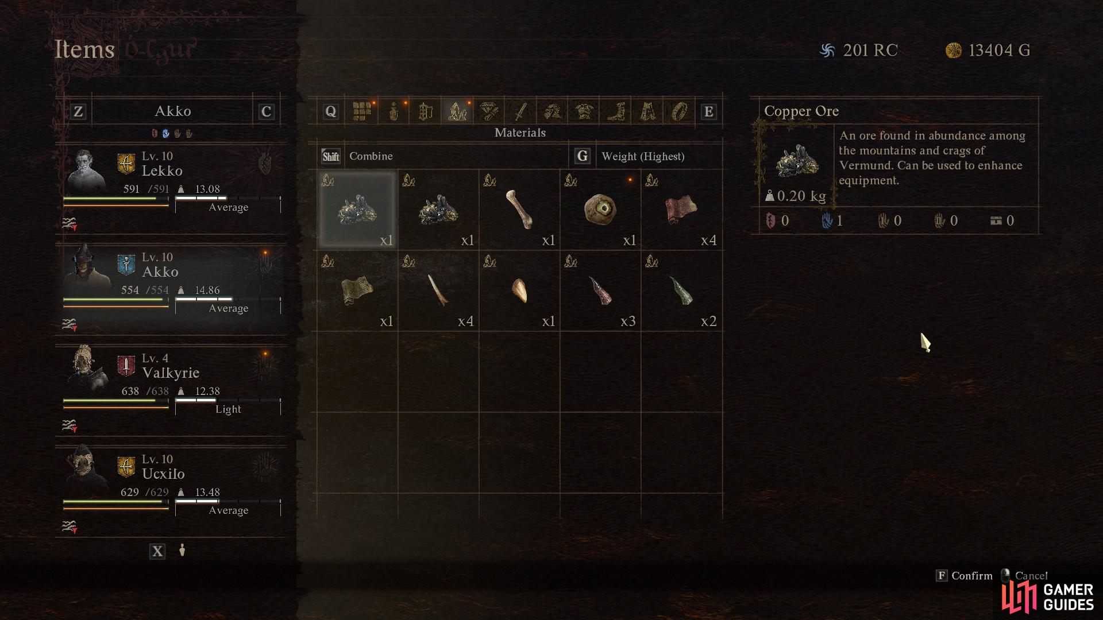Click the Confirm prompt
Viewport: 1103px width, 620px height.
[x=965, y=575]
